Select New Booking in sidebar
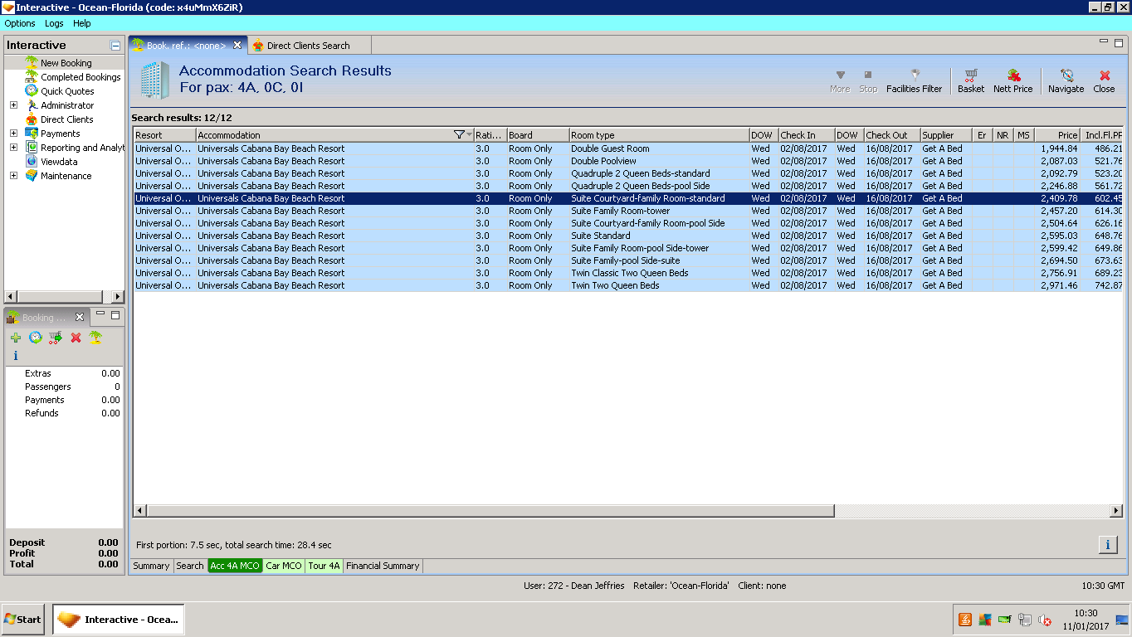Viewport: 1132px width, 637px height. click(66, 63)
